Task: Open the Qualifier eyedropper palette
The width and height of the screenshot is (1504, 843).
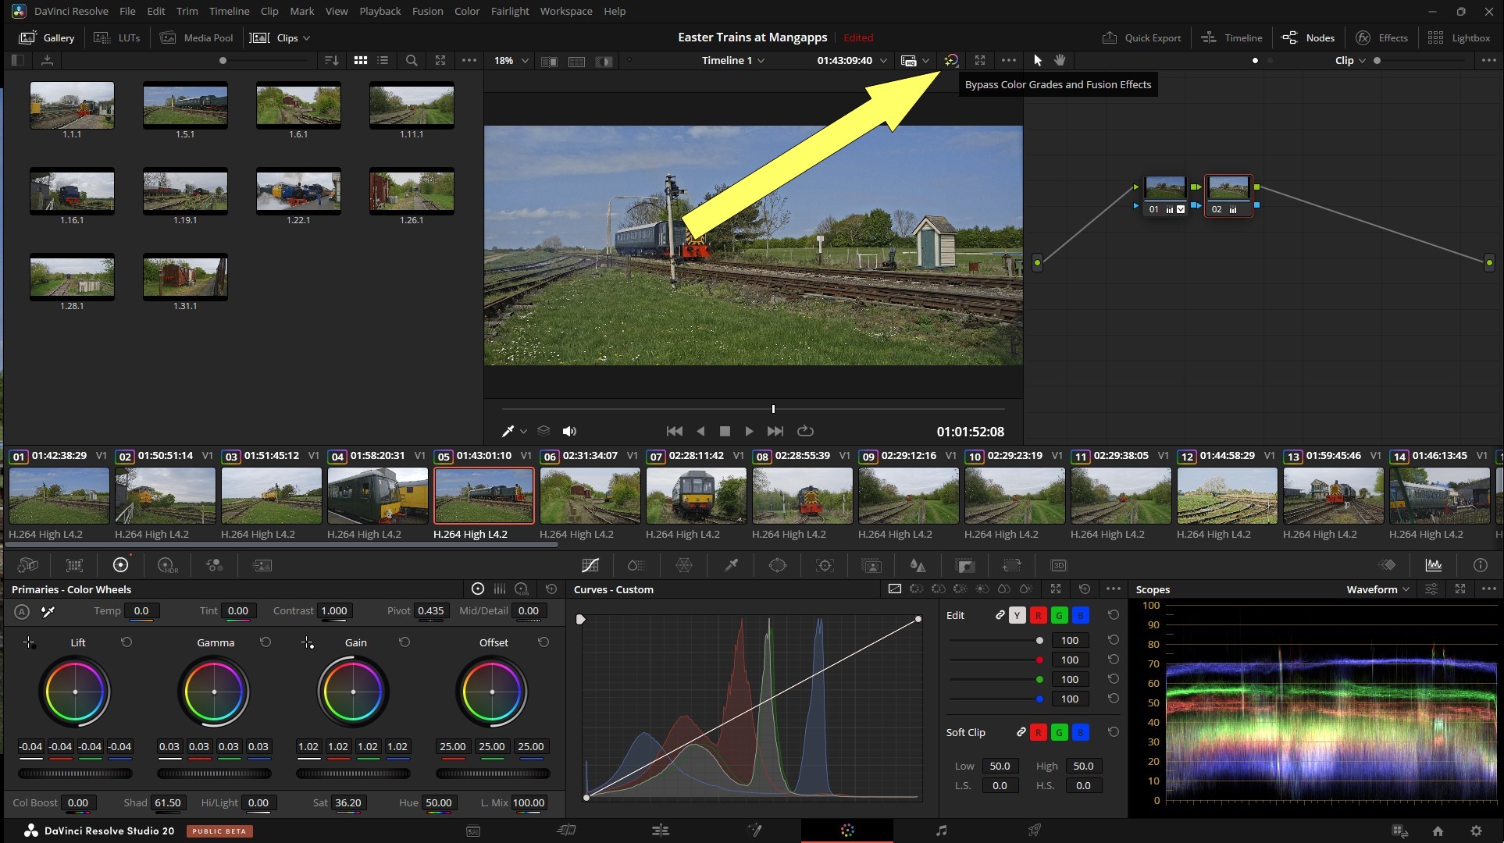Action: [731, 565]
